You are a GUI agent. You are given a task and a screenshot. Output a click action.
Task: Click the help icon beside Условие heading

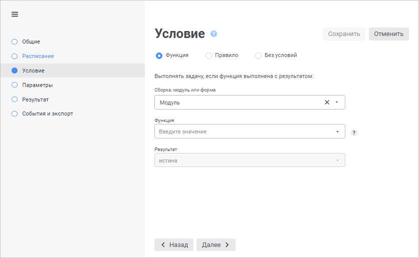[214, 34]
